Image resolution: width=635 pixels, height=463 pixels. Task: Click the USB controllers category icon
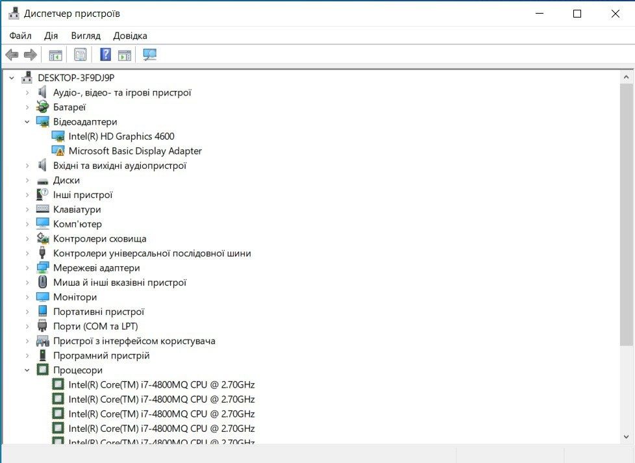pyautogui.click(x=42, y=253)
